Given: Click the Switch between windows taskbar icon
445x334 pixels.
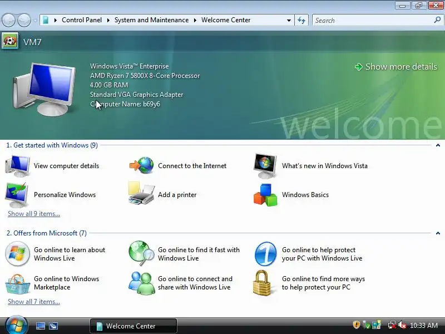Looking at the screenshot, I should [53, 326].
